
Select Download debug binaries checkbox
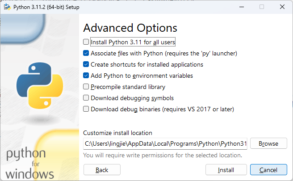pos(86,109)
